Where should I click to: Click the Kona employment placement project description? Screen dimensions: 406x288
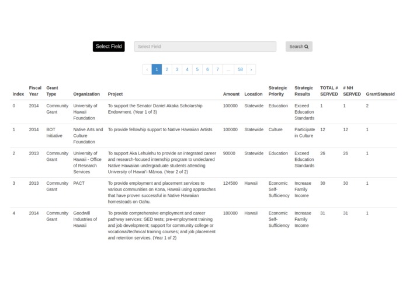[x=162, y=192]
